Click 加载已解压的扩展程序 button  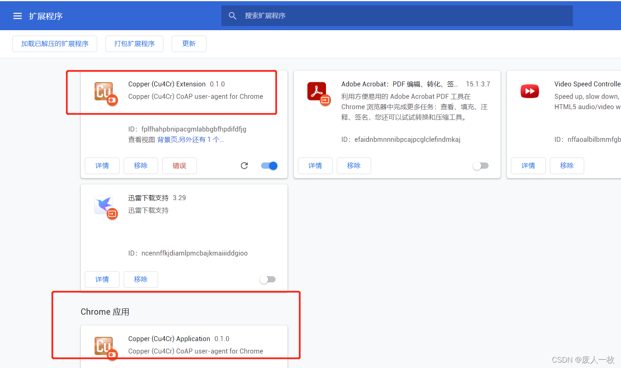(55, 43)
